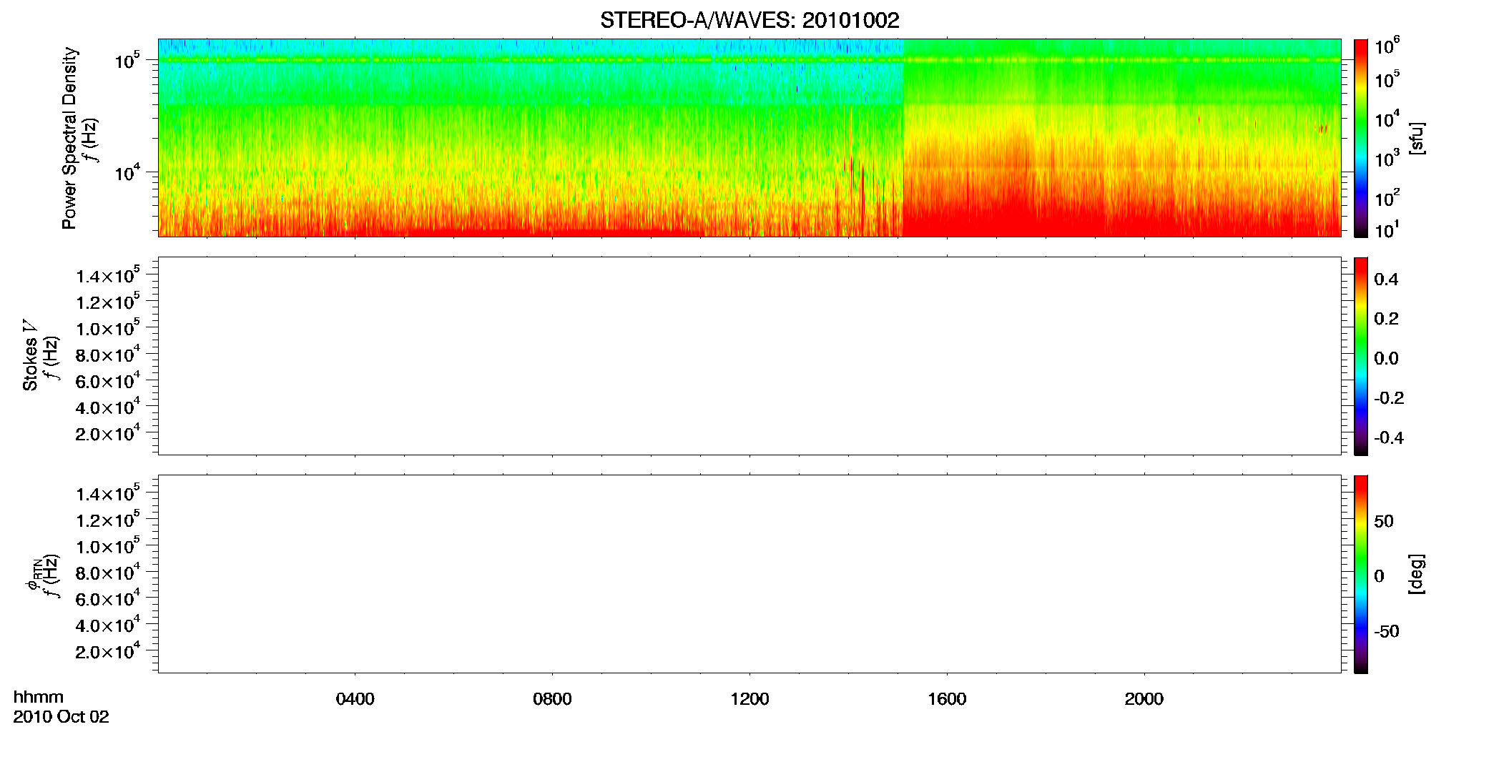Select the hhmm axis caption
Screen dimensions: 1499x772
point(39,697)
